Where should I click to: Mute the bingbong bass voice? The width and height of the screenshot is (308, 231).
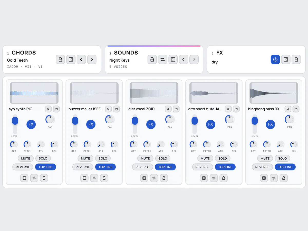click(x=265, y=158)
